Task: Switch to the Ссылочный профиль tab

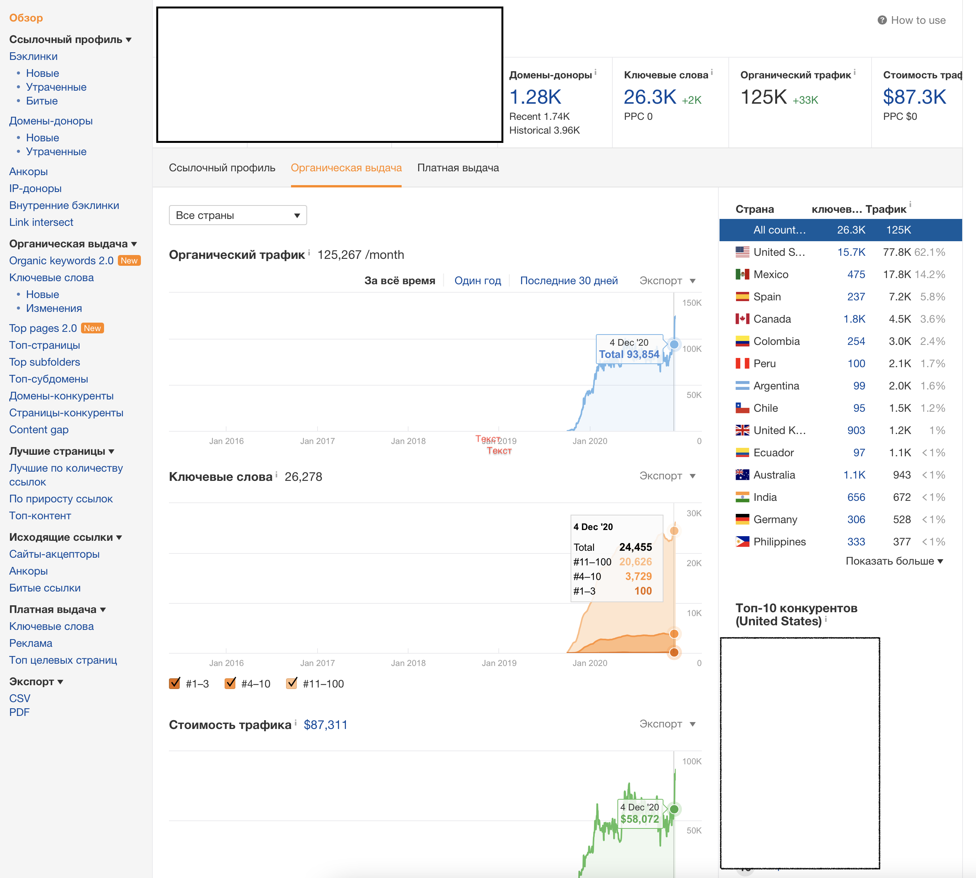Action: pos(222,168)
